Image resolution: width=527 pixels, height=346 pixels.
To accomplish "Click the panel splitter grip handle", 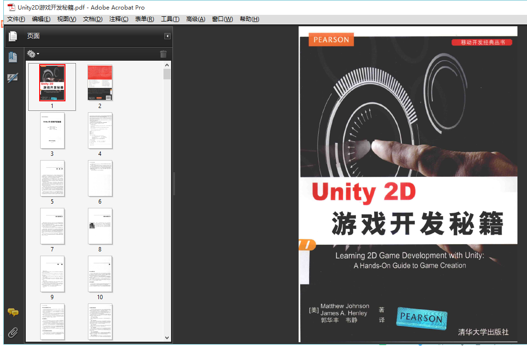I will (174, 184).
